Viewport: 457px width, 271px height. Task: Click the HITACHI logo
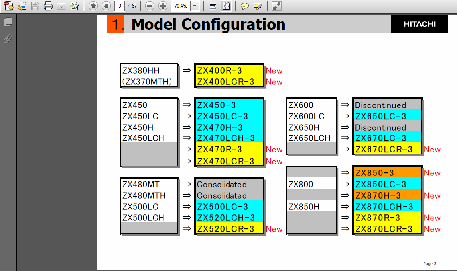420,24
